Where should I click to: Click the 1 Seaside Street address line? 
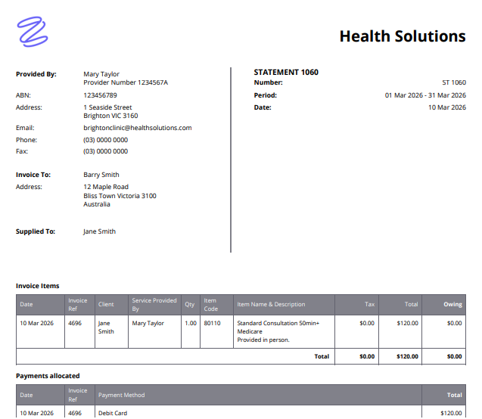107,107
